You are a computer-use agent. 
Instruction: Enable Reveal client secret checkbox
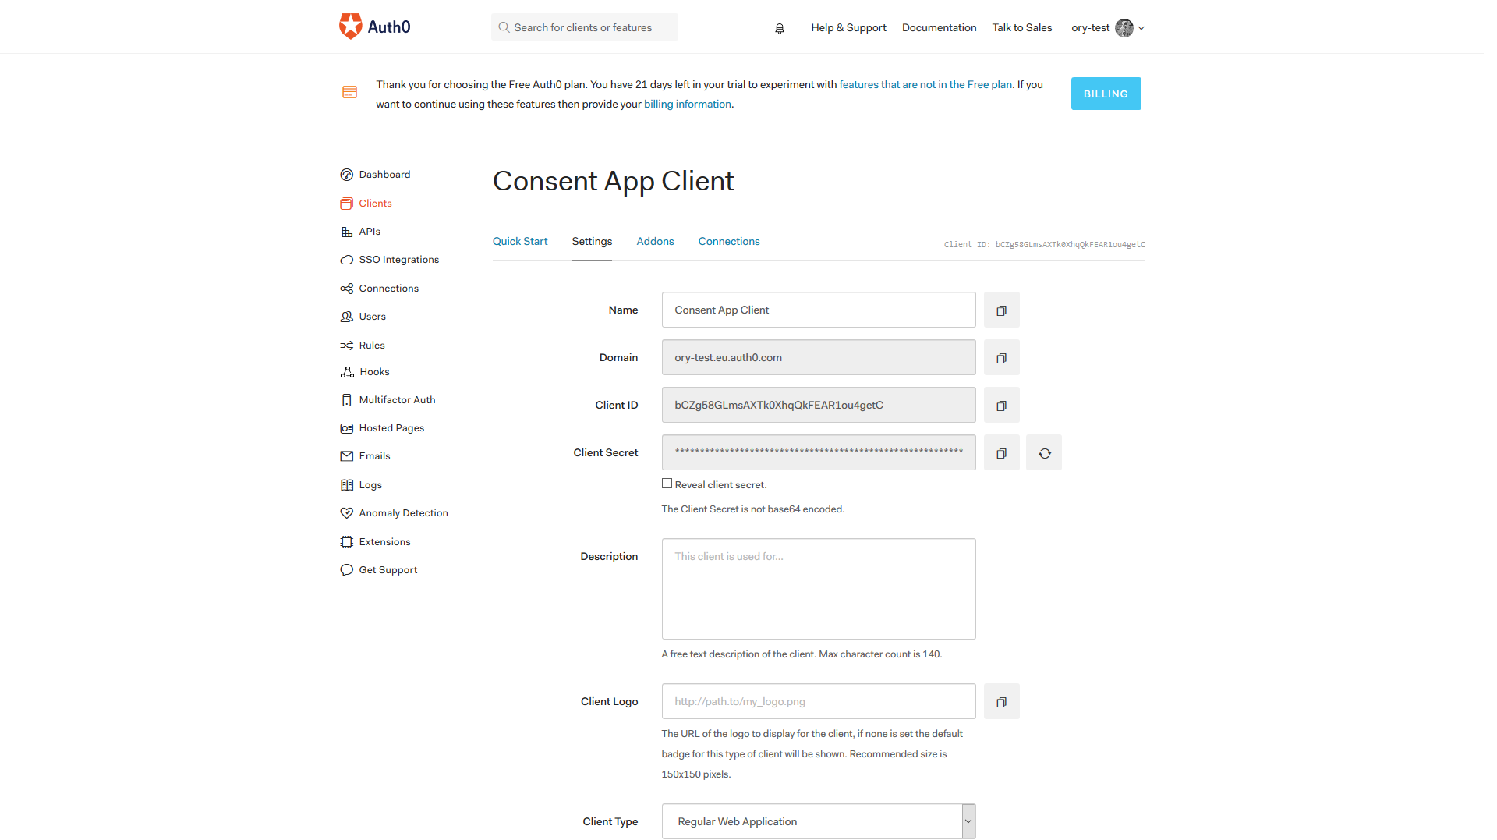click(667, 484)
